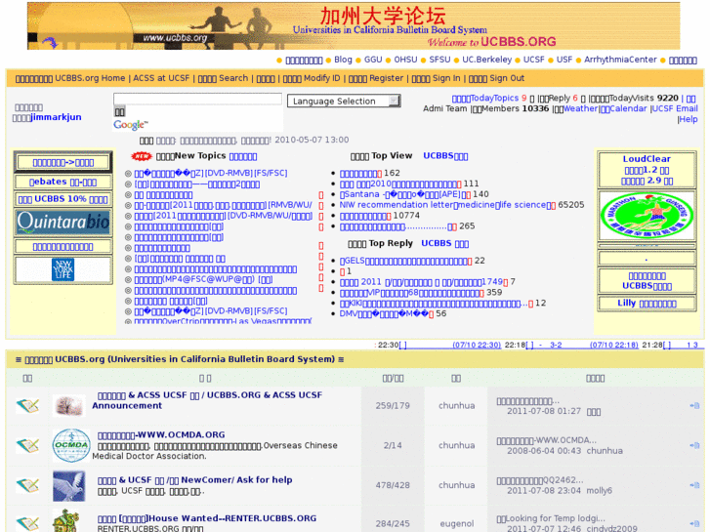
Task: Open the OverCtrip Las Vegas topic link
Action: coord(223,321)
